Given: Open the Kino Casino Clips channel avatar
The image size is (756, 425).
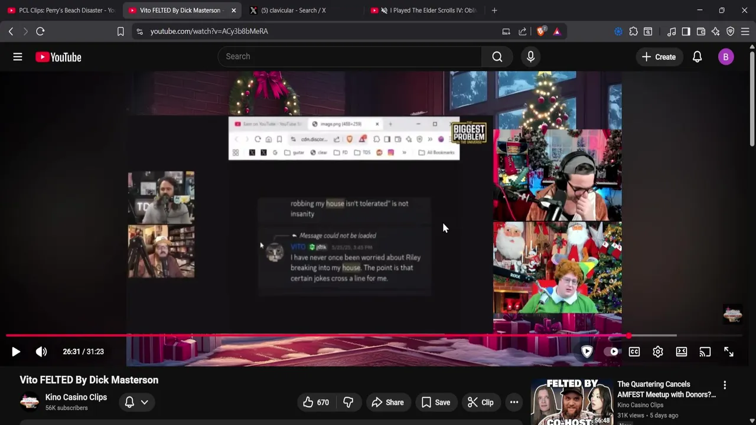Looking at the screenshot, I should coord(30,402).
